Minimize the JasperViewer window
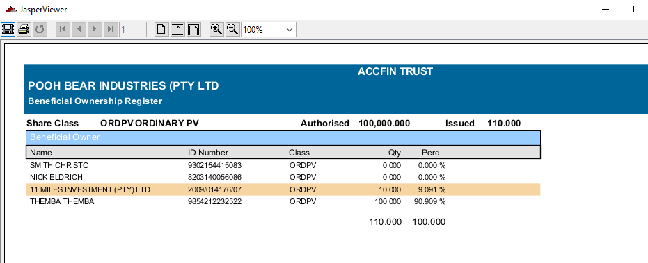The height and width of the screenshot is (263, 648). coord(606,9)
